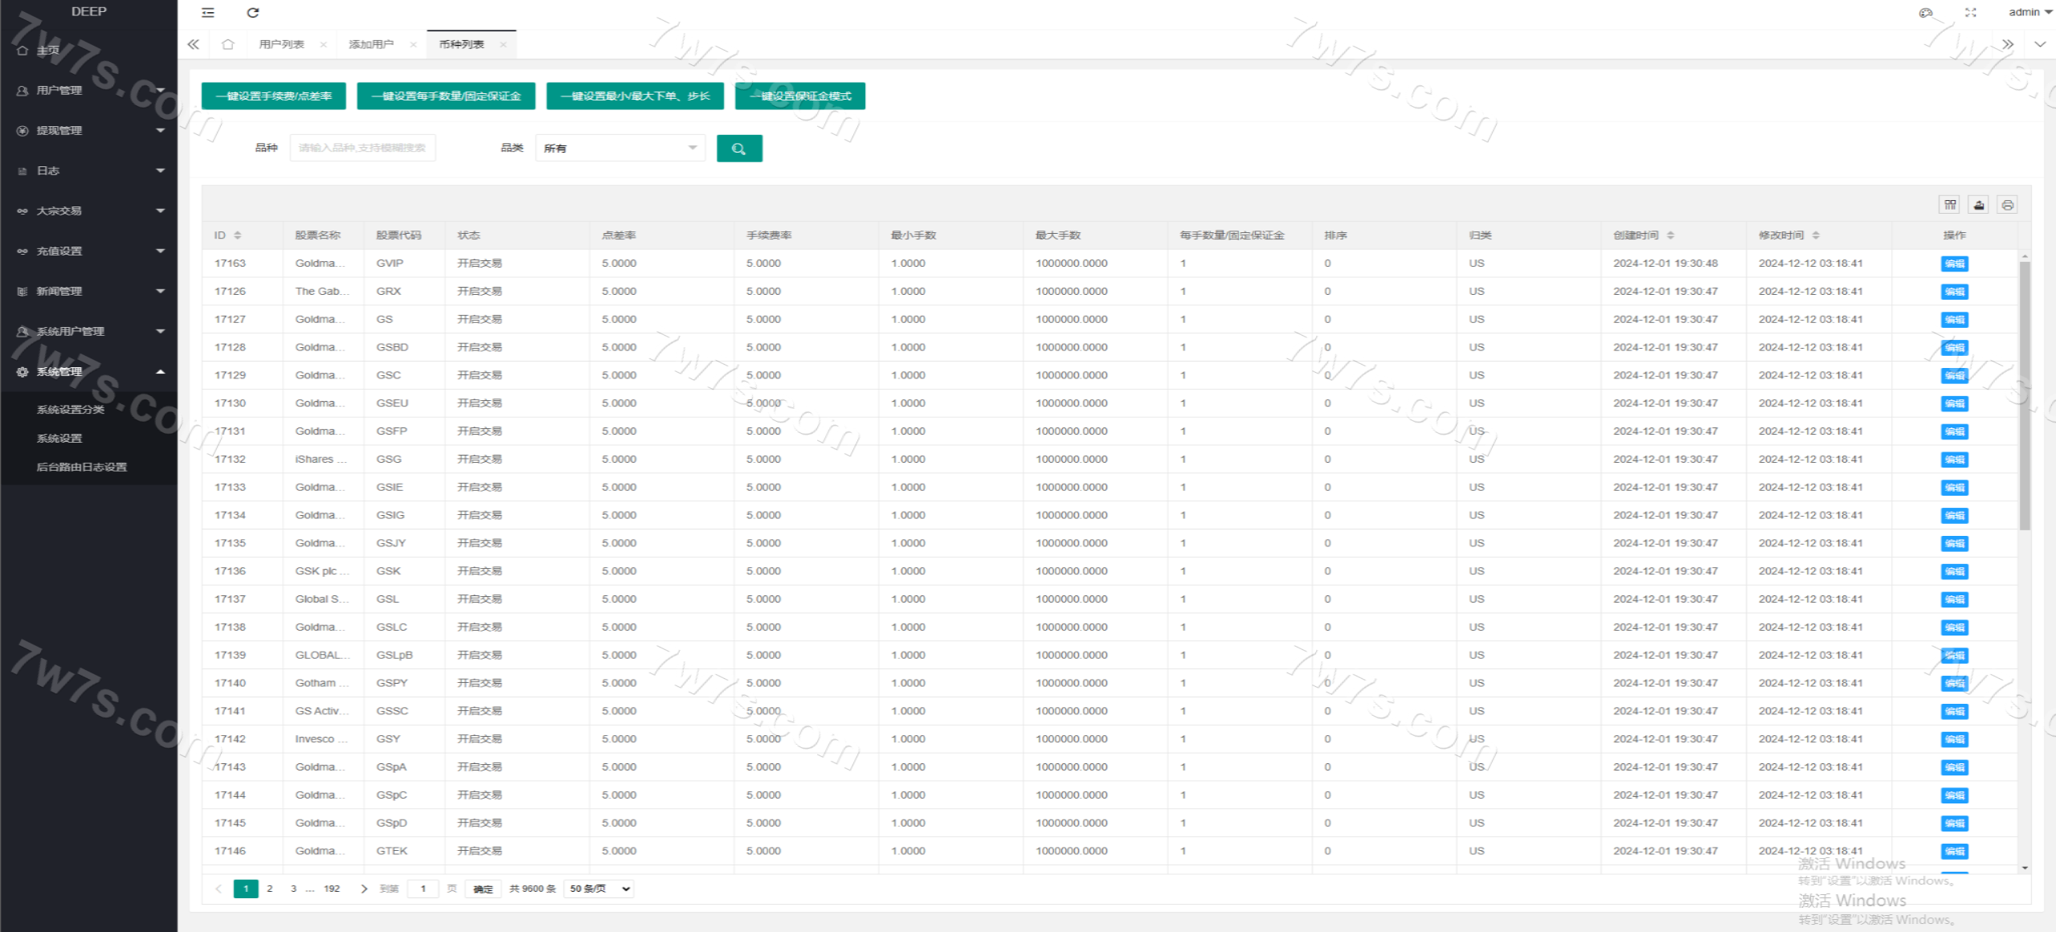Click the sidebar collapse menu icon
Viewport: 2056px width, 932px height.
(x=208, y=12)
